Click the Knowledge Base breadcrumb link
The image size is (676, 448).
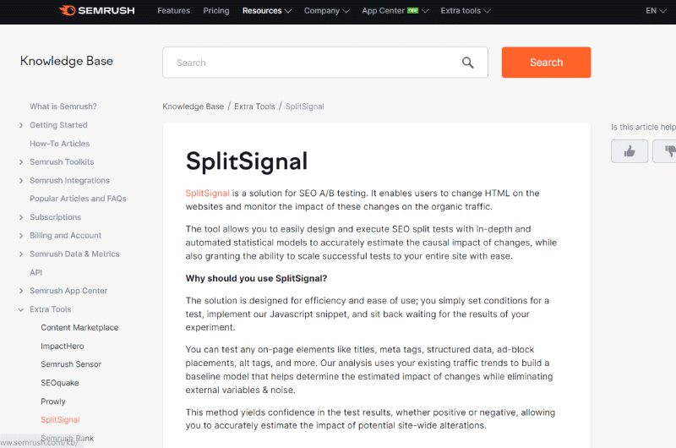(x=194, y=107)
